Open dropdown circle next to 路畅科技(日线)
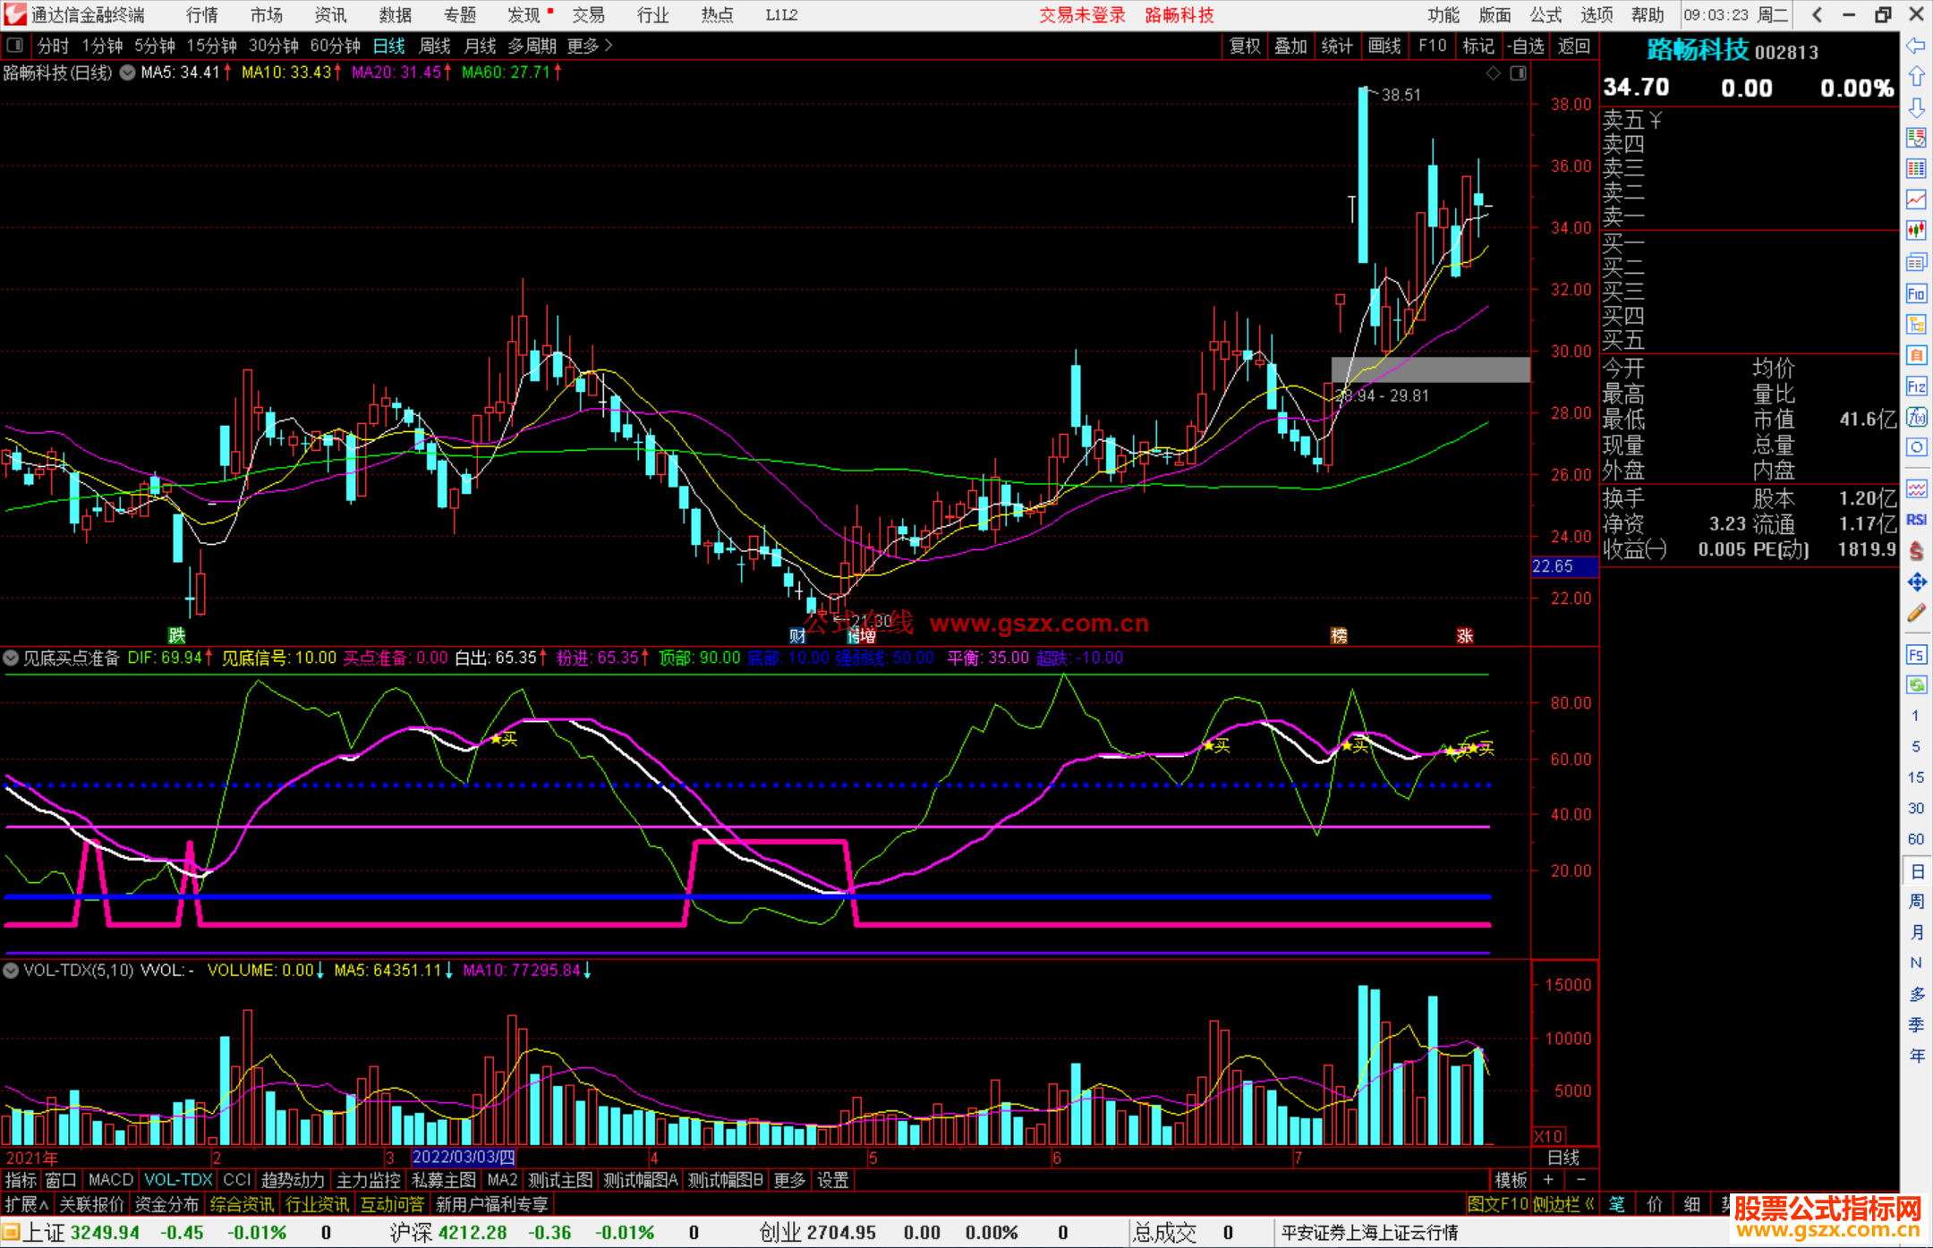The height and width of the screenshot is (1248, 1933). click(x=127, y=72)
